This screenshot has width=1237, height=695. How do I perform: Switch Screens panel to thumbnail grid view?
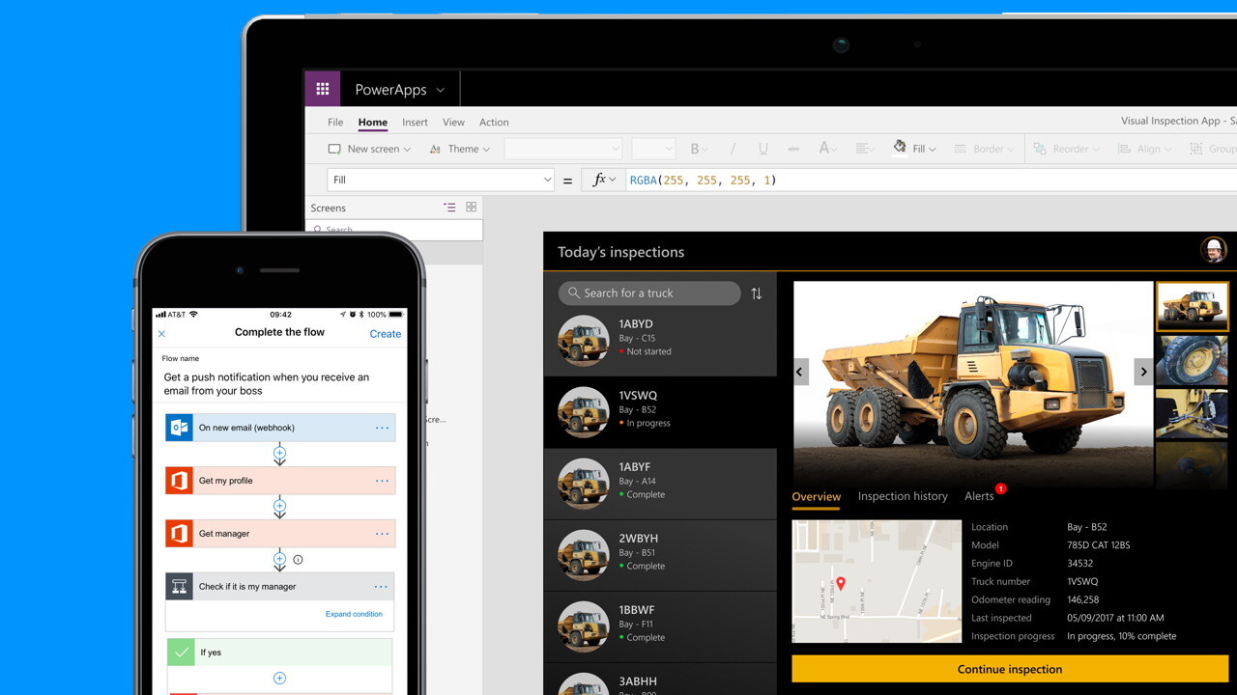[x=472, y=208]
